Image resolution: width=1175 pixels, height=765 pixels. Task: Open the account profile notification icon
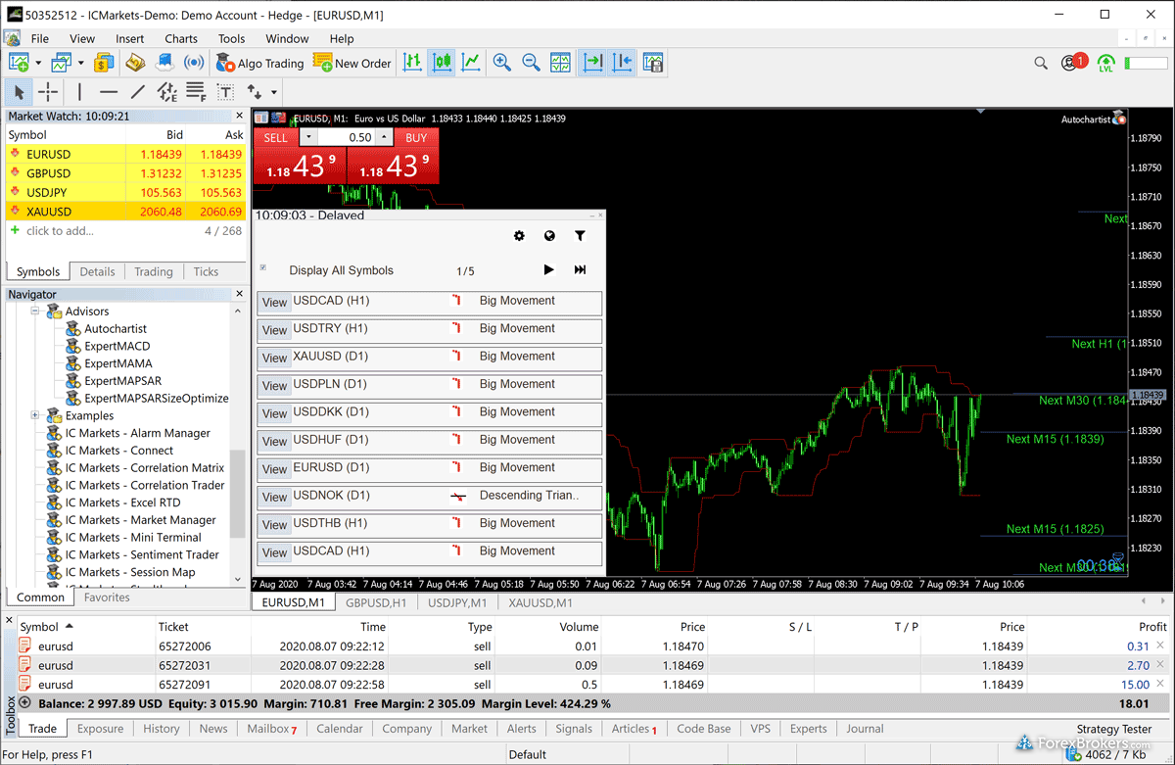pyautogui.click(x=1074, y=62)
